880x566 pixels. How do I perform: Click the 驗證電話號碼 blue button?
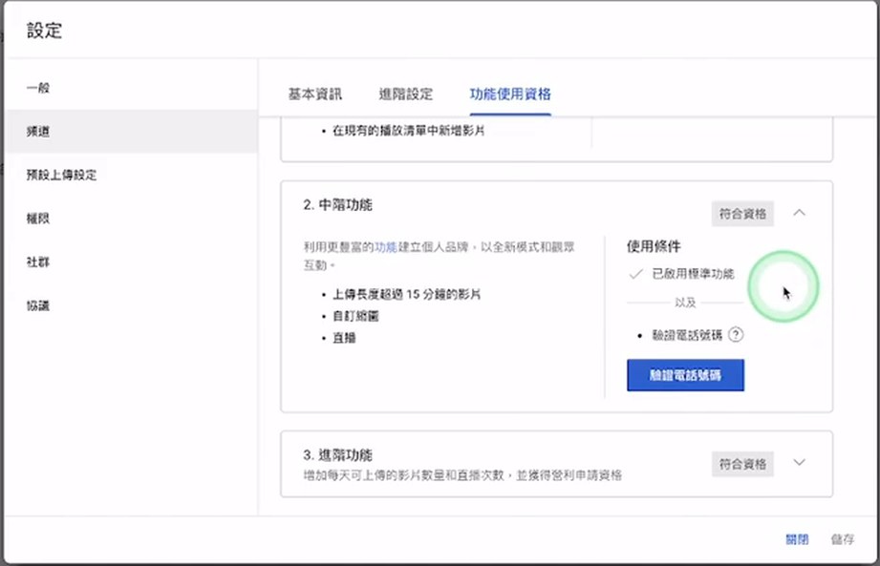tap(685, 375)
